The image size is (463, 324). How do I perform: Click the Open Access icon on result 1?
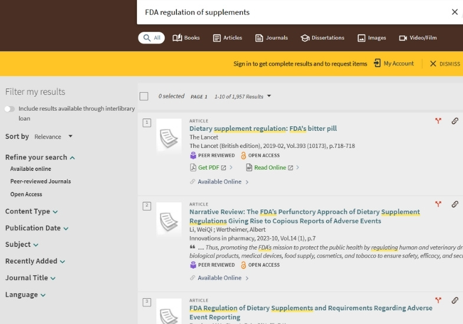(x=244, y=156)
